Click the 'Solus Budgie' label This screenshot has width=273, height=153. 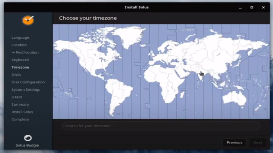pos(27,145)
